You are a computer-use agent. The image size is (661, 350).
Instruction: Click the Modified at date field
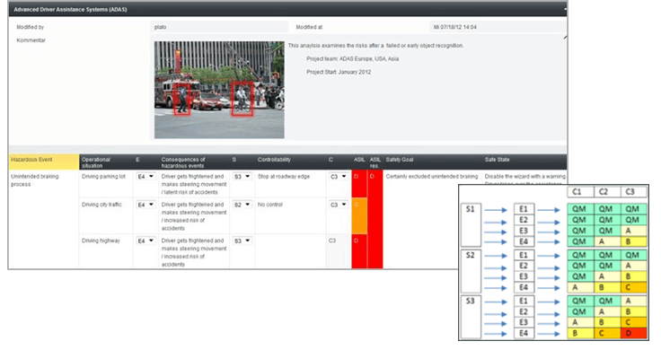[x=498, y=27]
